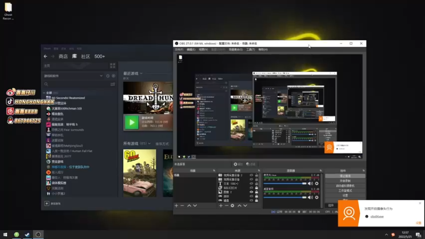Toggle lock on 文本 (GDI+) source

click(x=257, y=184)
